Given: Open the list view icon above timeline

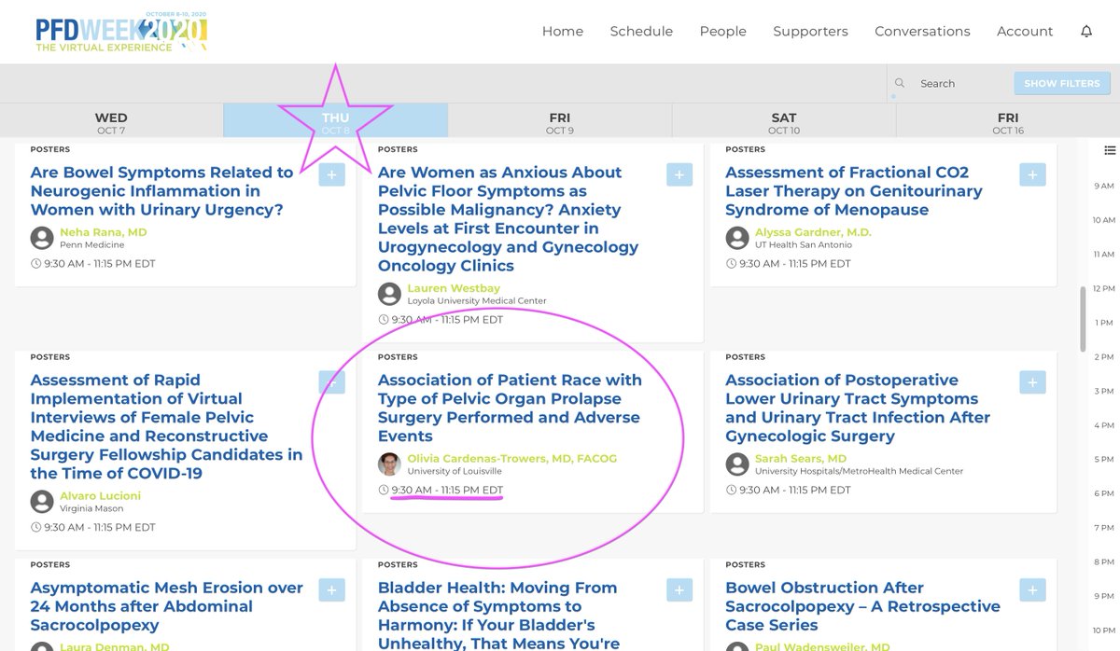Looking at the screenshot, I should click(x=1110, y=149).
